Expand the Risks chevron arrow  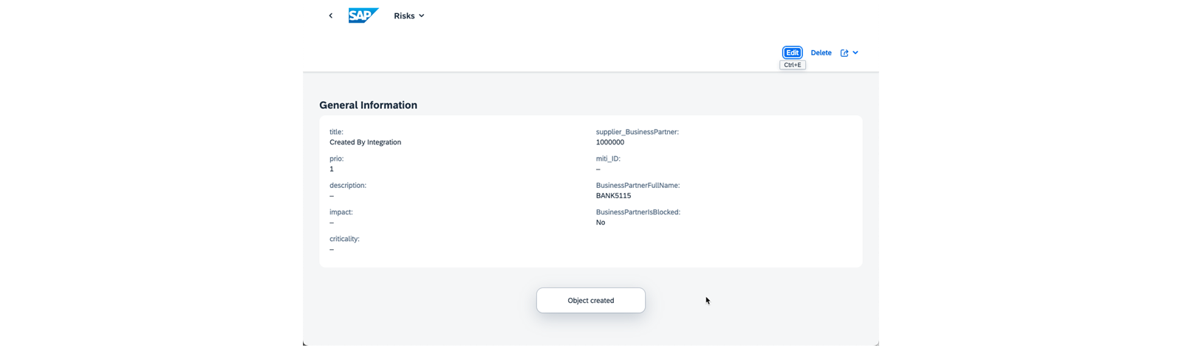point(422,15)
